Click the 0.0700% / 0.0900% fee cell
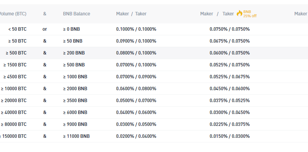The width and height of the screenshot is (308, 152). pos(136,77)
